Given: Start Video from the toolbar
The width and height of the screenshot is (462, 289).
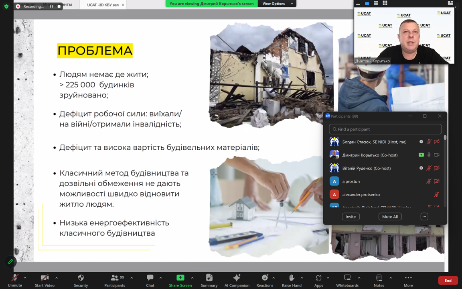Looking at the screenshot, I should [45, 280].
